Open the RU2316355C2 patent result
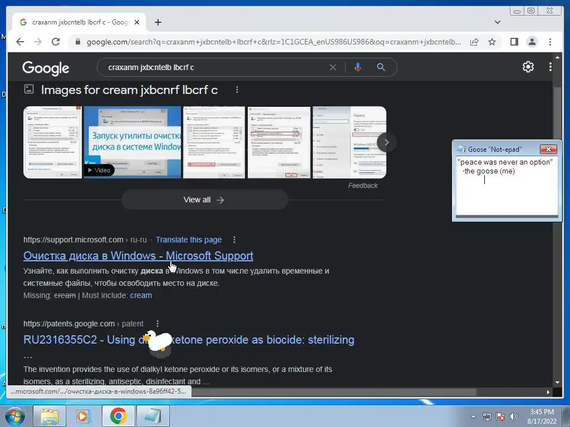Image resolution: width=570 pixels, height=427 pixels. point(189,340)
